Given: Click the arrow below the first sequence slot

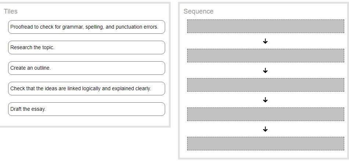Looking at the screenshot, I should click(265, 41).
